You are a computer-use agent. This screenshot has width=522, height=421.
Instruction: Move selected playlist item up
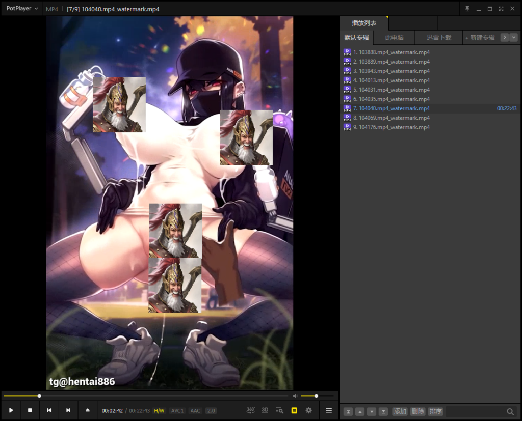(x=360, y=412)
